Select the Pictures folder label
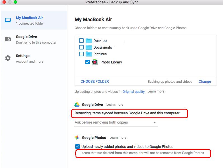Viewport: 223px width, 168px height. 100,54
